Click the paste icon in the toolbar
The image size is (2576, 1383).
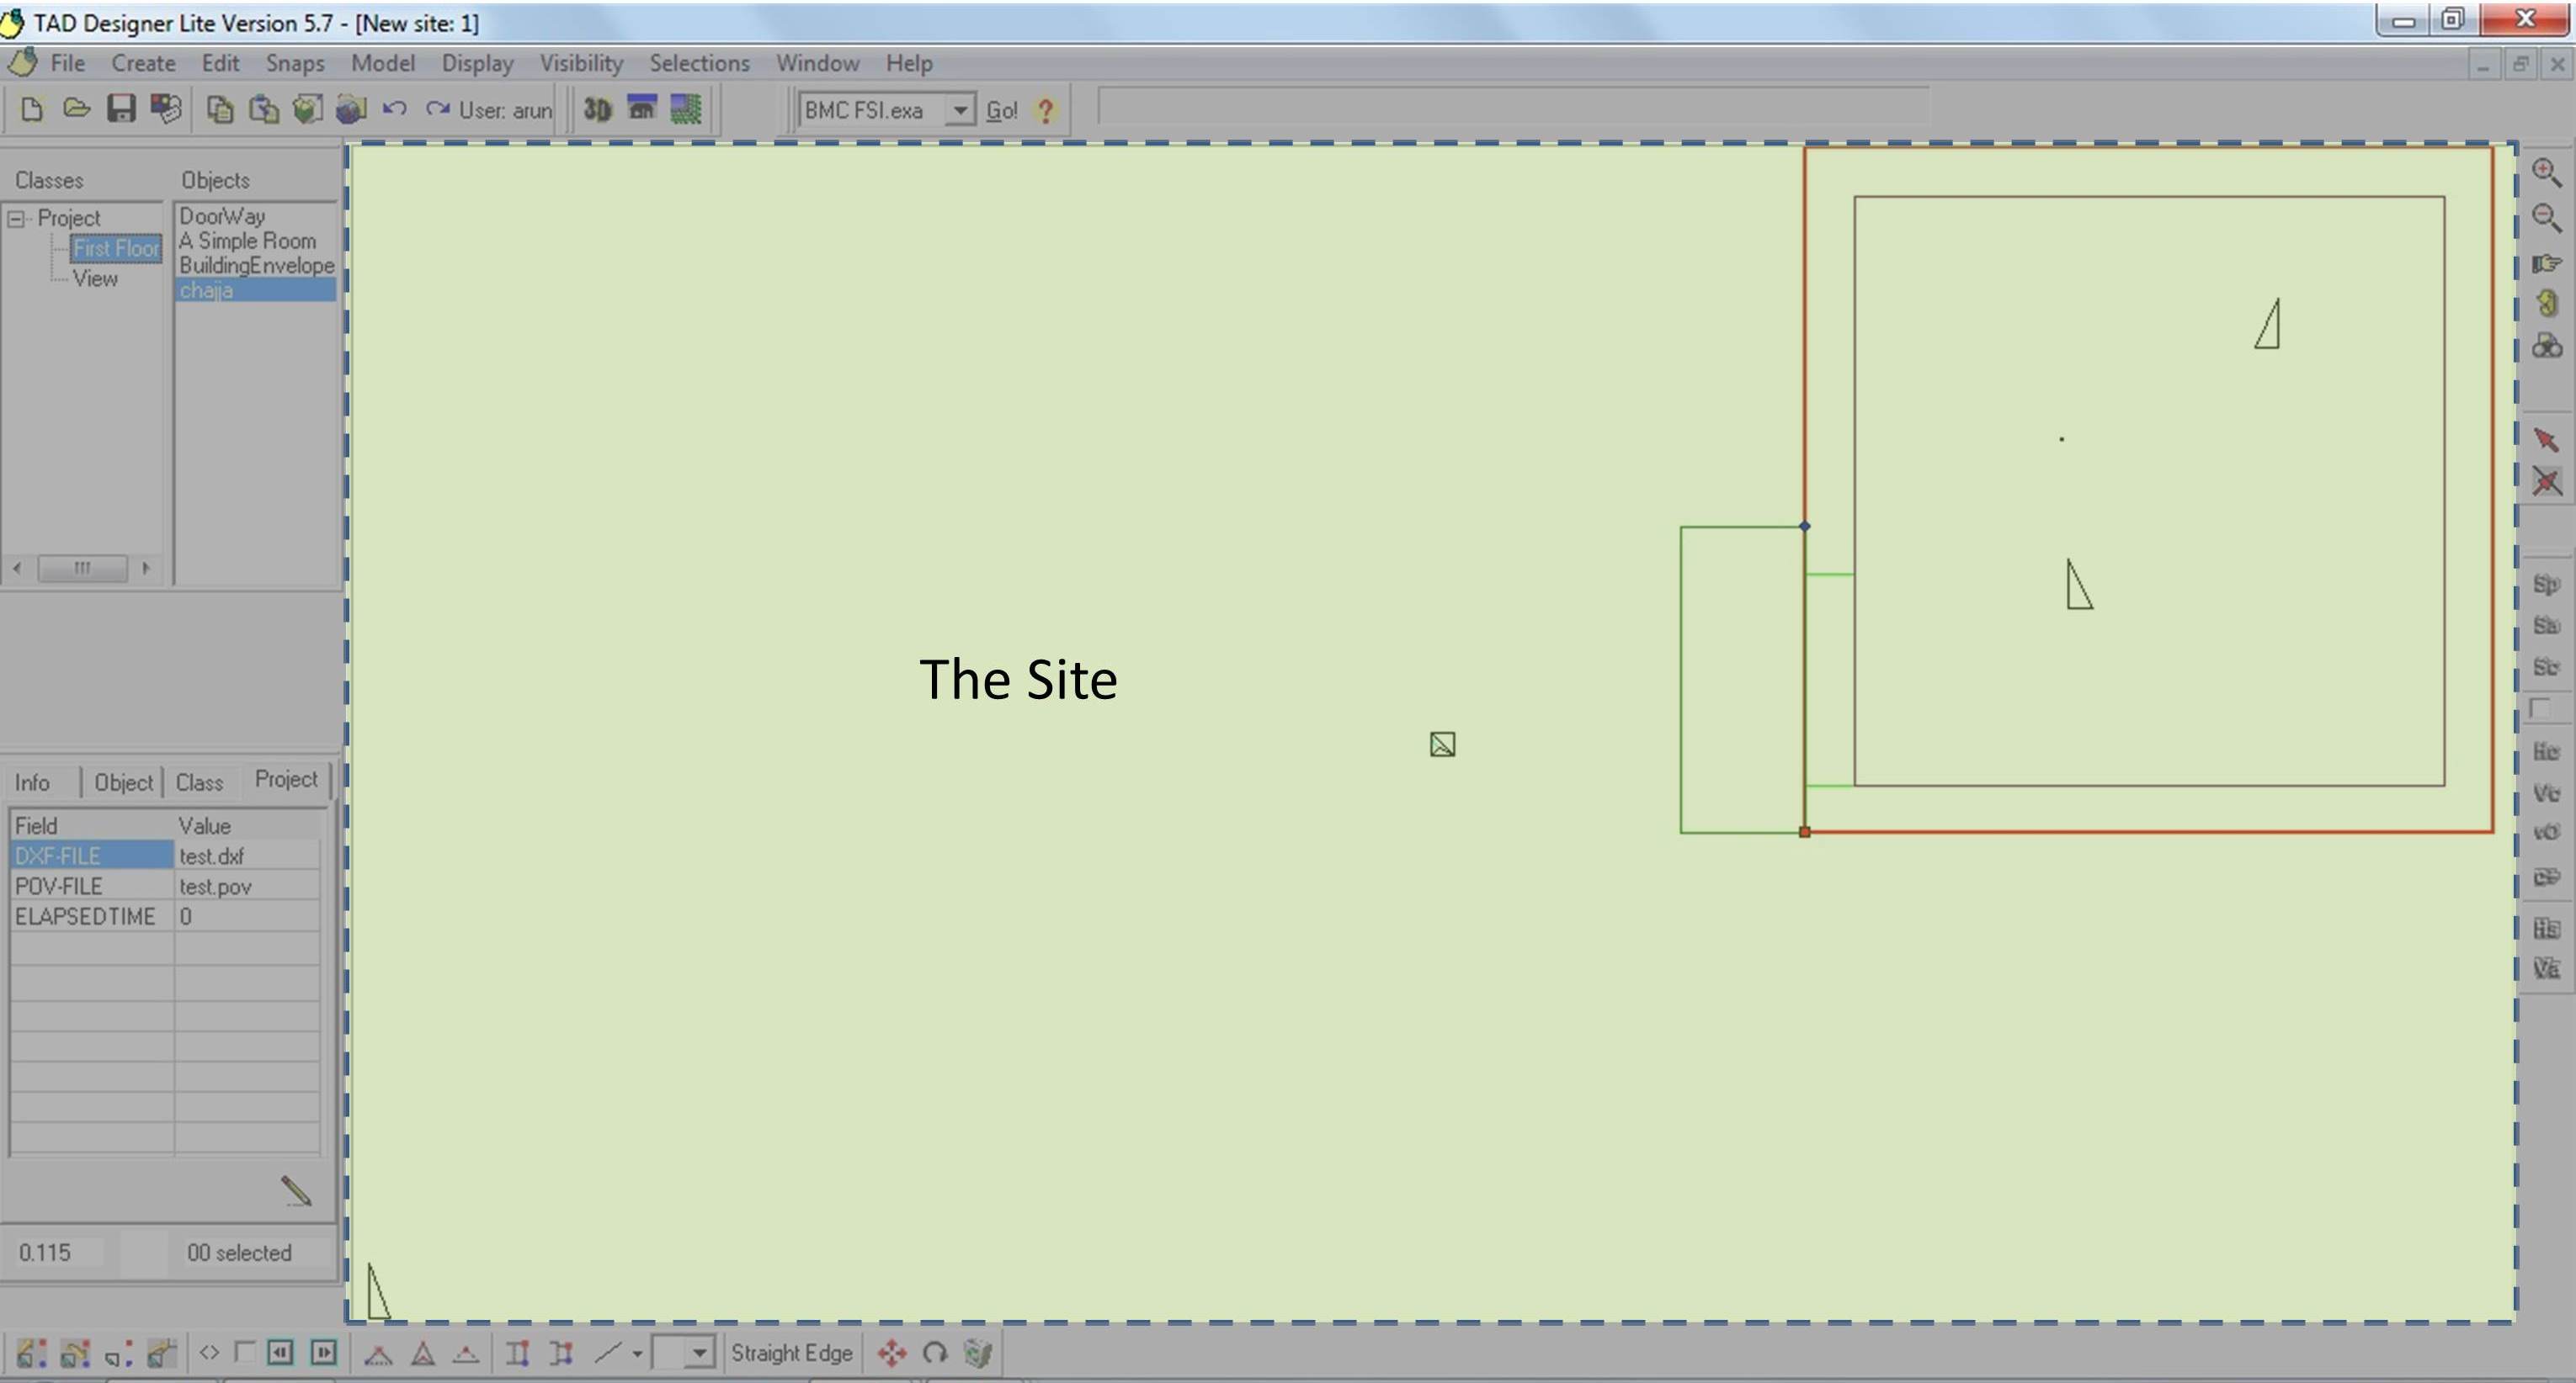pos(263,109)
